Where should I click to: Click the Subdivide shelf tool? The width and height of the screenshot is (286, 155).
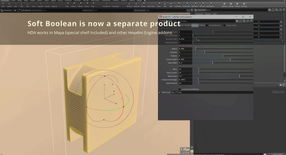pyautogui.click(x=54, y=5)
